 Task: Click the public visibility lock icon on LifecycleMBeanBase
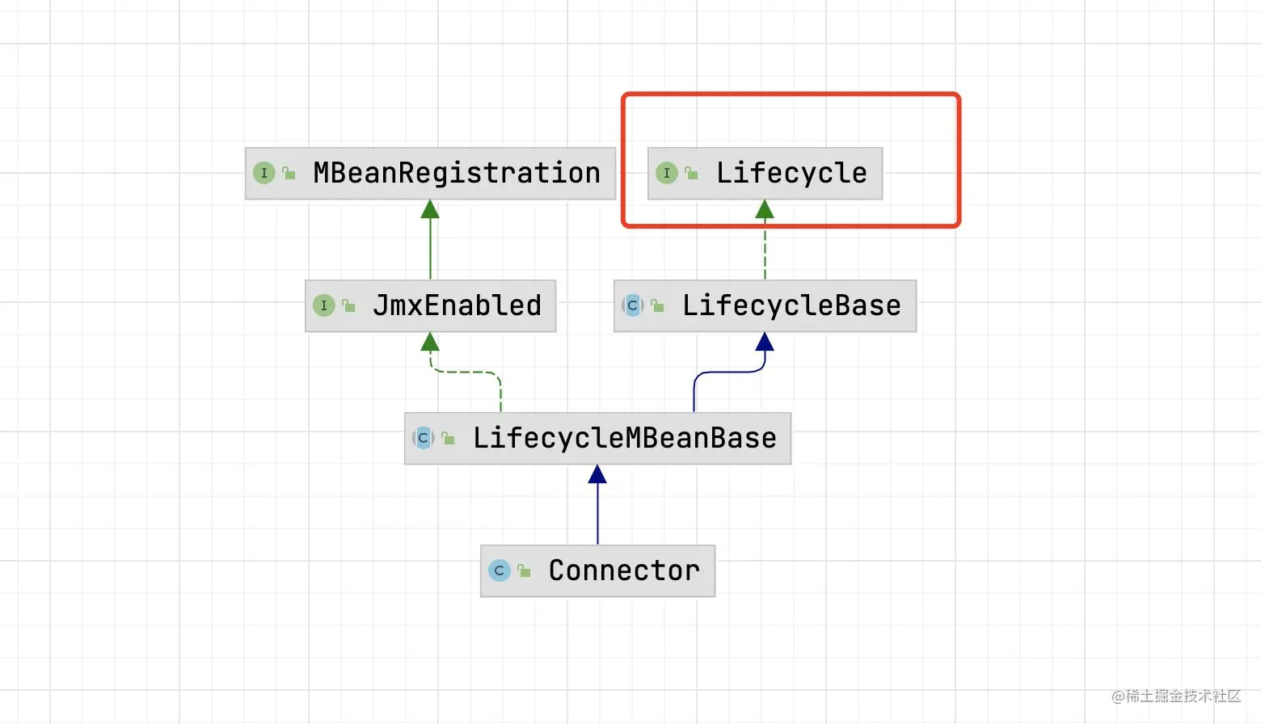click(448, 438)
